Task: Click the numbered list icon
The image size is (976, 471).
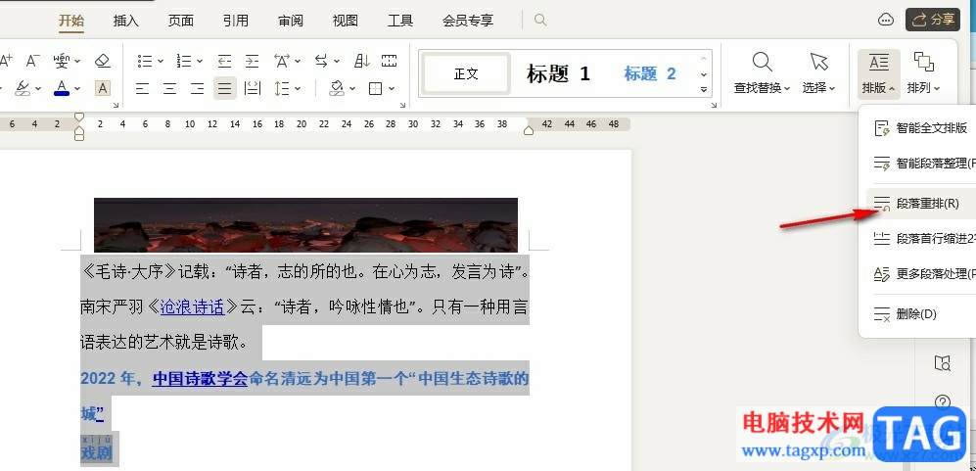Action: click(x=184, y=61)
